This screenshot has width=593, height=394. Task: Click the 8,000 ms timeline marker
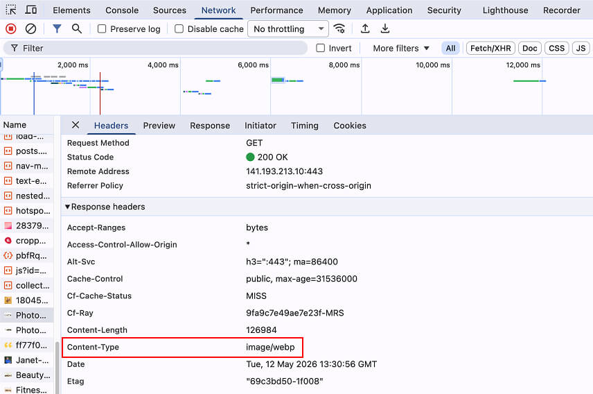pyautogui.click(x=344, y=65)
